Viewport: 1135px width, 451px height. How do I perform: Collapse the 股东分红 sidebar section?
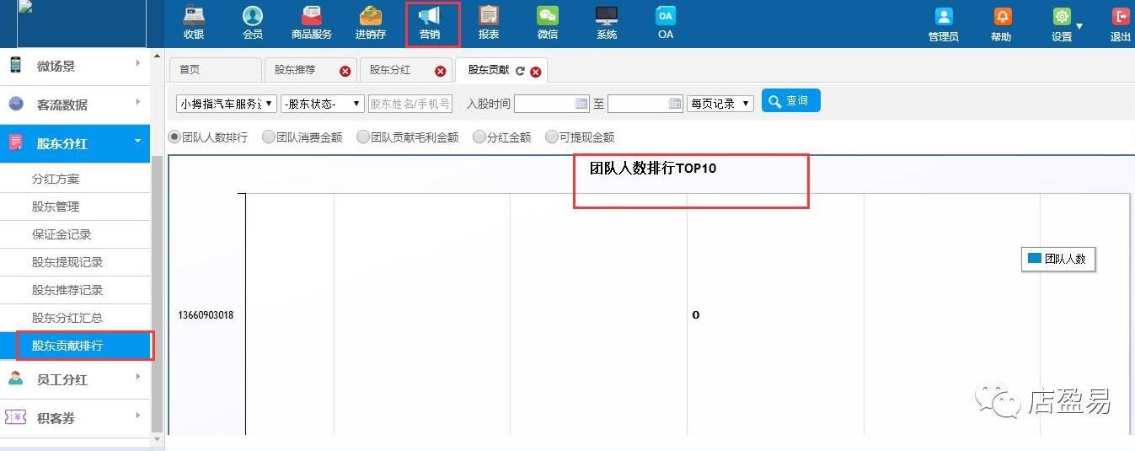click(75, 143)
